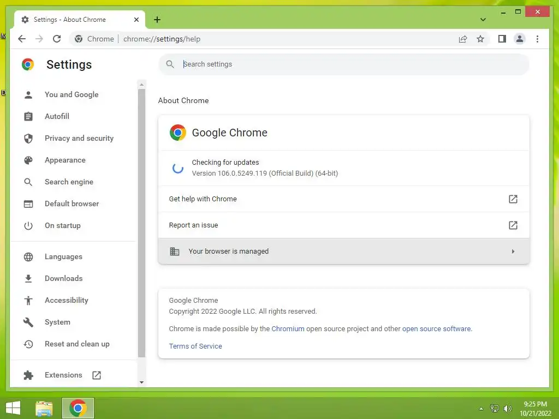Click the magnifier icon in Search settings
Viewport: 559px width, 419px height.
[170, 64]
